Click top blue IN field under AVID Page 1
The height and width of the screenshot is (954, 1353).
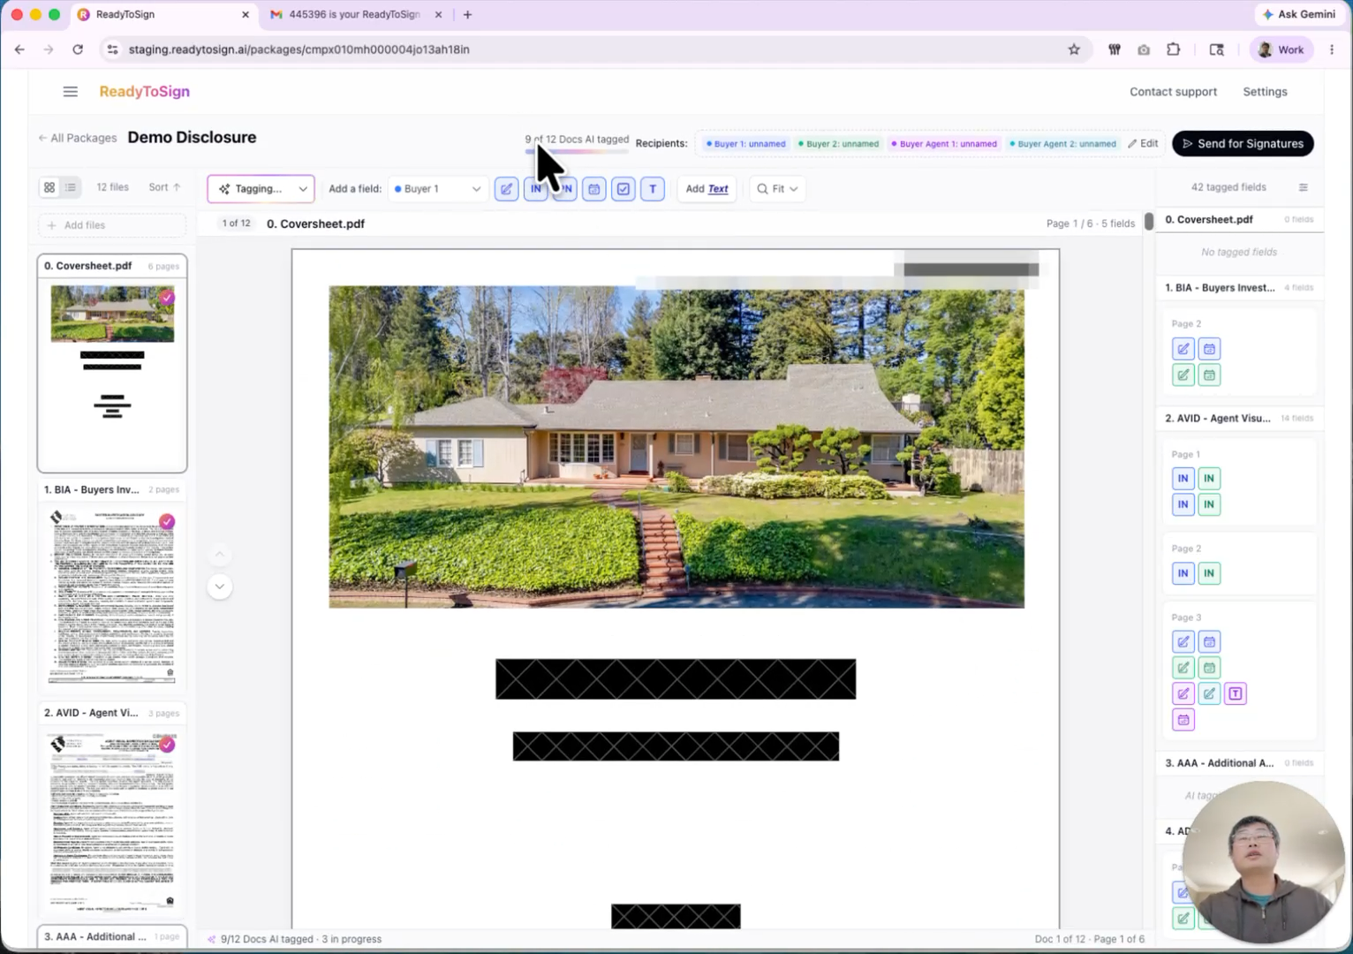click(x=1183, y=479)
